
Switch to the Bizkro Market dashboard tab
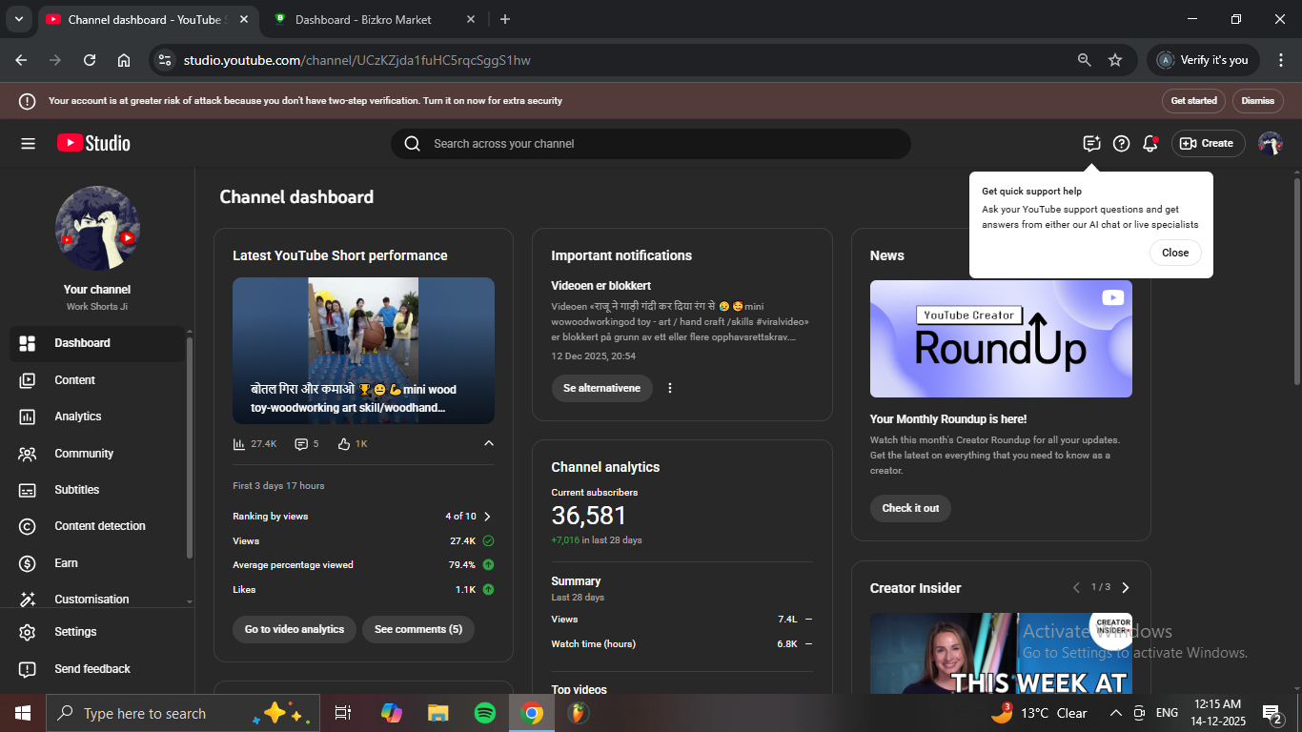(x=362, y=19)
